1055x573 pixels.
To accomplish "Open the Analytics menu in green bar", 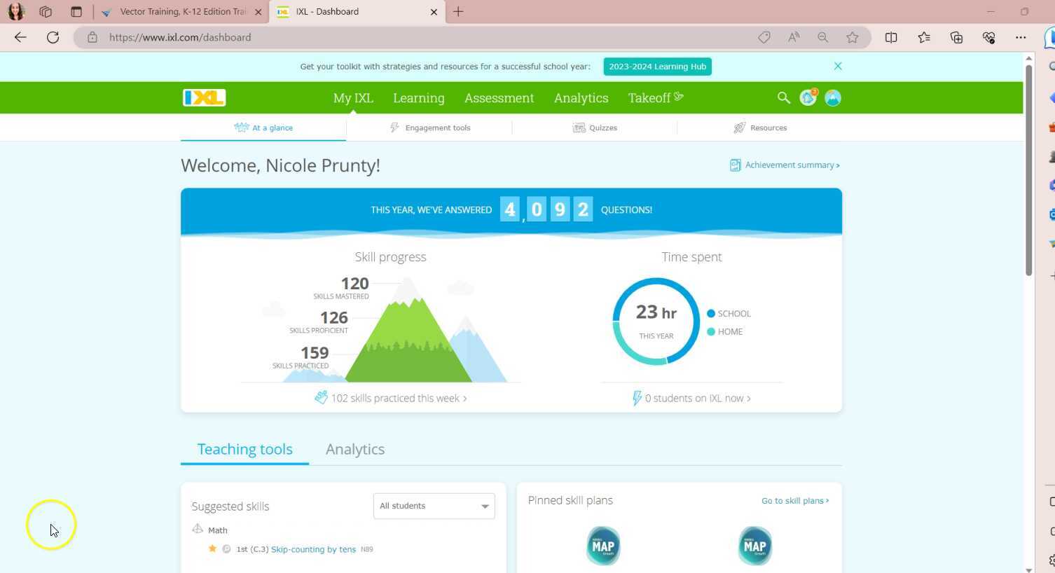I will (581, 98).
